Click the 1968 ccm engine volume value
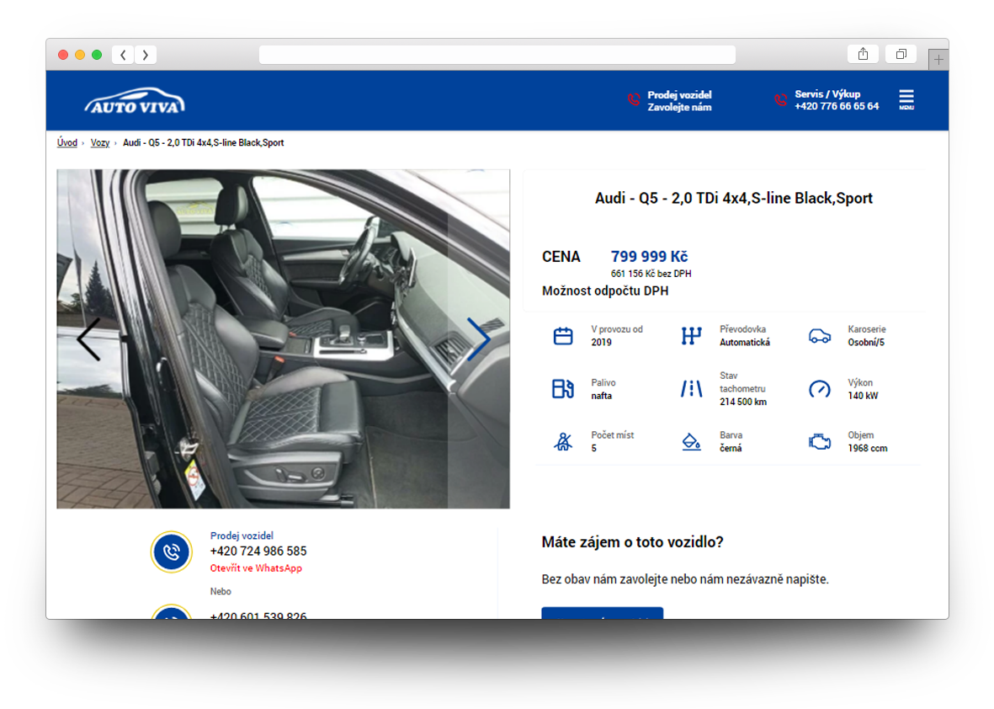The image size is (994, 709). click(867, 448)
